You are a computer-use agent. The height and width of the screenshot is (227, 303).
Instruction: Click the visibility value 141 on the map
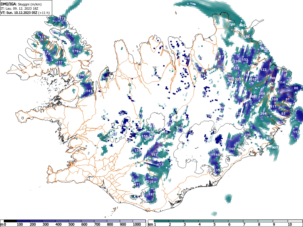point(89,91)
